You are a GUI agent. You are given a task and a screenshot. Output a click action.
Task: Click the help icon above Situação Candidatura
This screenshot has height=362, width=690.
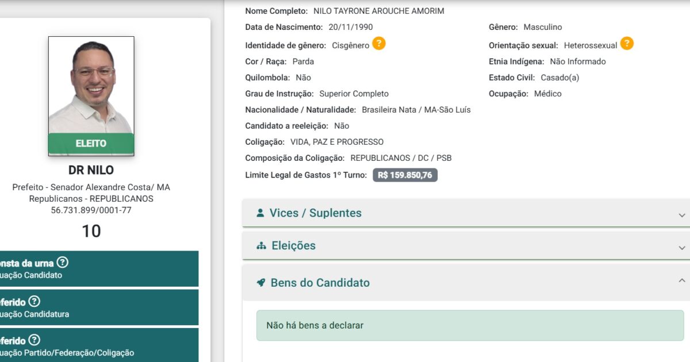pos(34,301)
